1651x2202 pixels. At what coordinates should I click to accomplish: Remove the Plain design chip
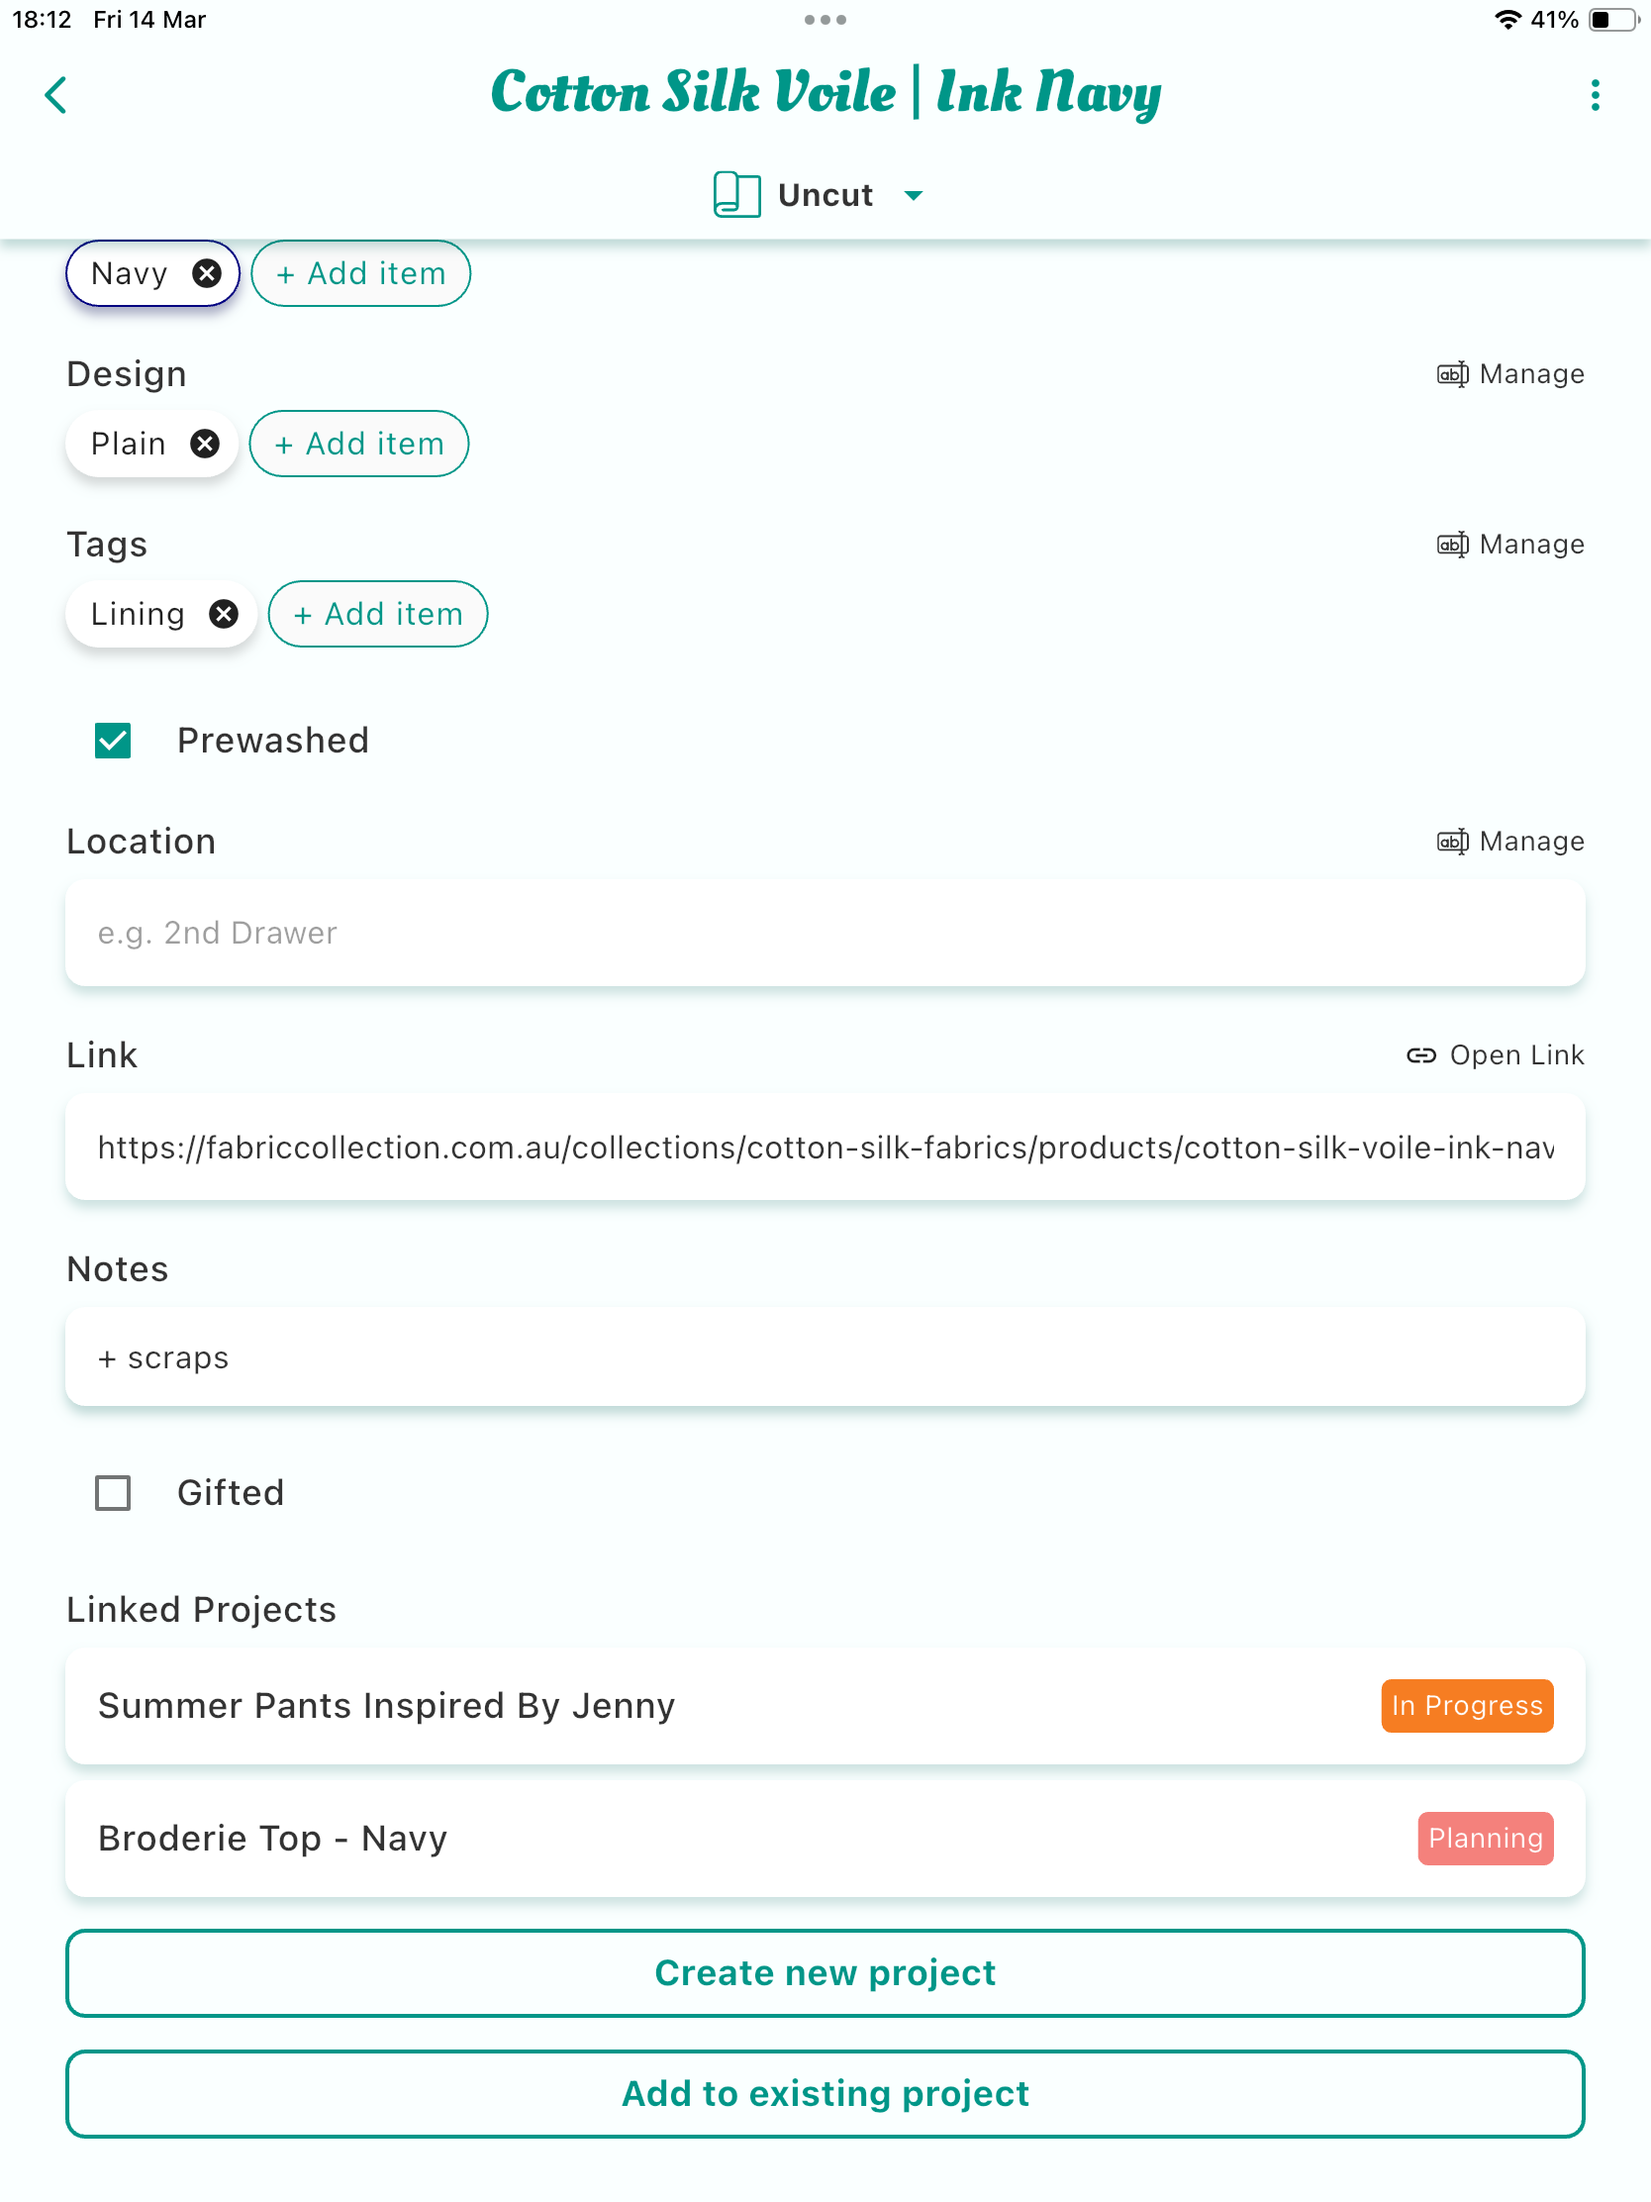tap(205, 444)
